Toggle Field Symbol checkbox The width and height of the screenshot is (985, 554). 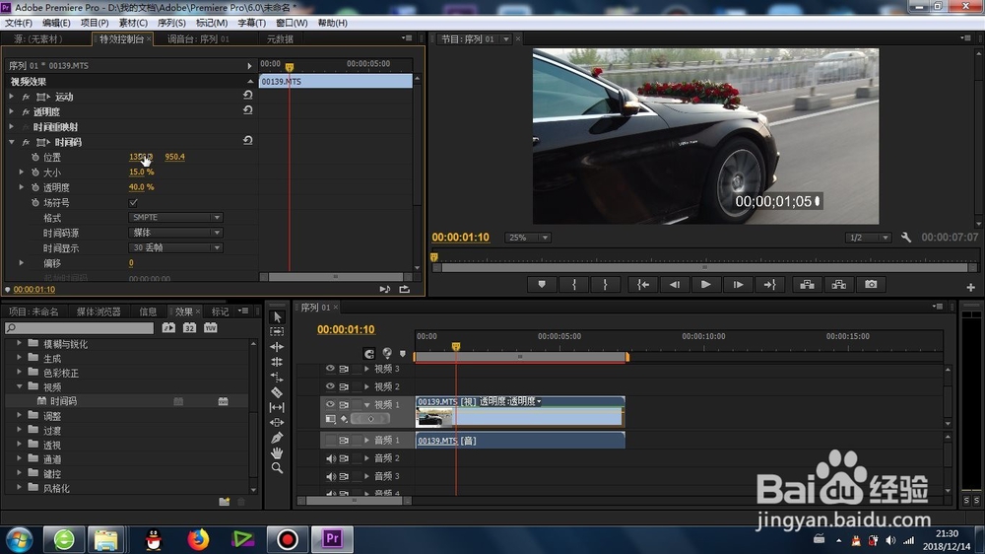click(133, 202)
